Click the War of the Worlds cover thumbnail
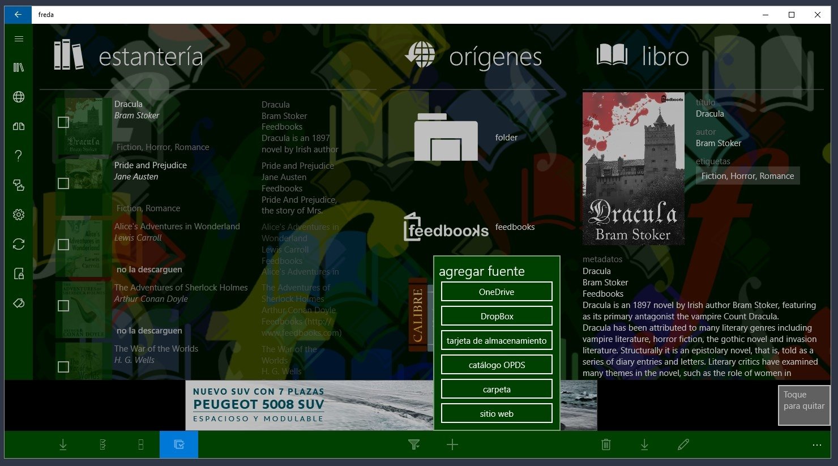Image resolution: width=838 pixels, height=466 pixels. [x=84, y=361]
